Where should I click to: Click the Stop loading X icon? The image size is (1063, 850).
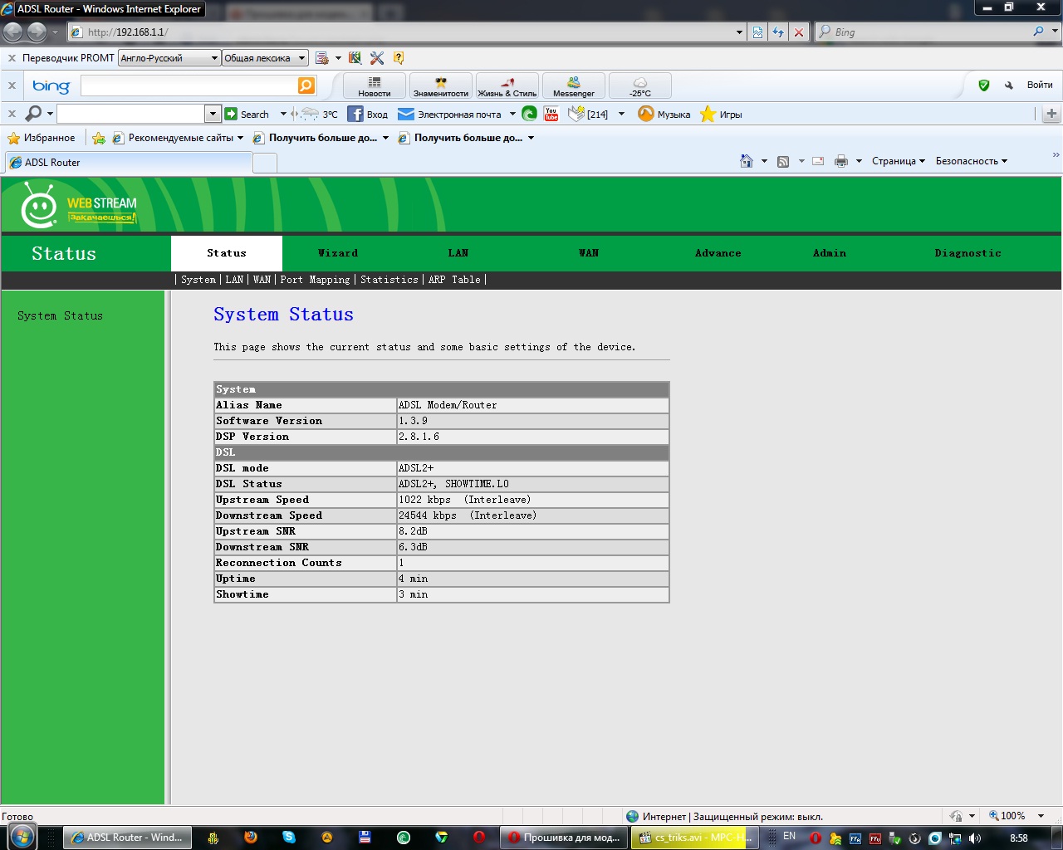(799, 32)
